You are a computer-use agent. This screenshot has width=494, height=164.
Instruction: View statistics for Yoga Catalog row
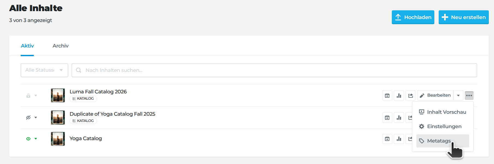coord(399,139)
